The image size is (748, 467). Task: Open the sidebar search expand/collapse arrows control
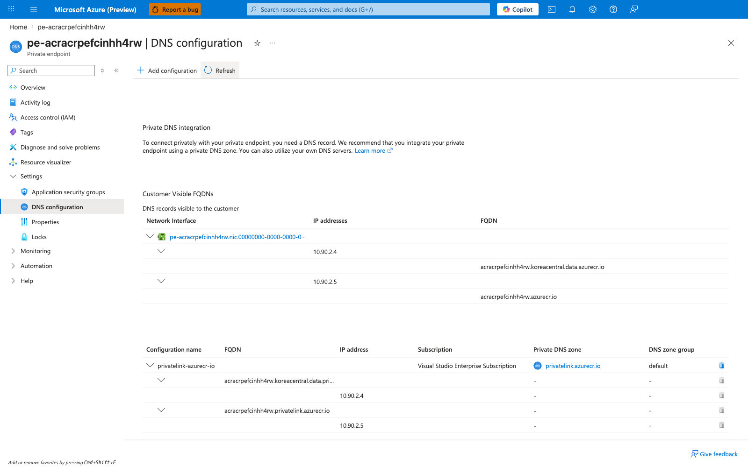[x=102, y=71]
